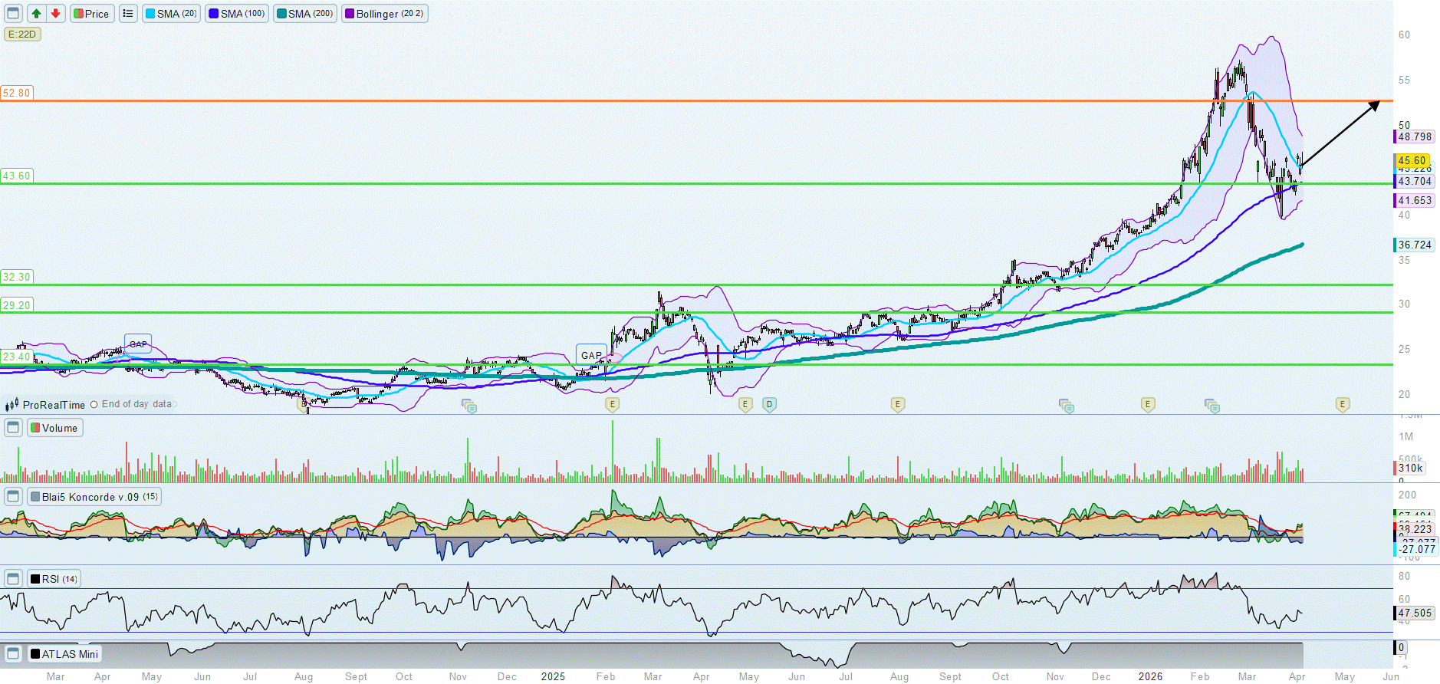
Task: Click the ATLAS Mini panel window icon
Action: click(13, 654)
